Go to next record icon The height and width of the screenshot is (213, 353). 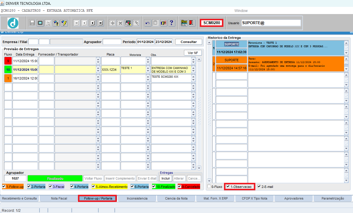(x=93, y=23)
